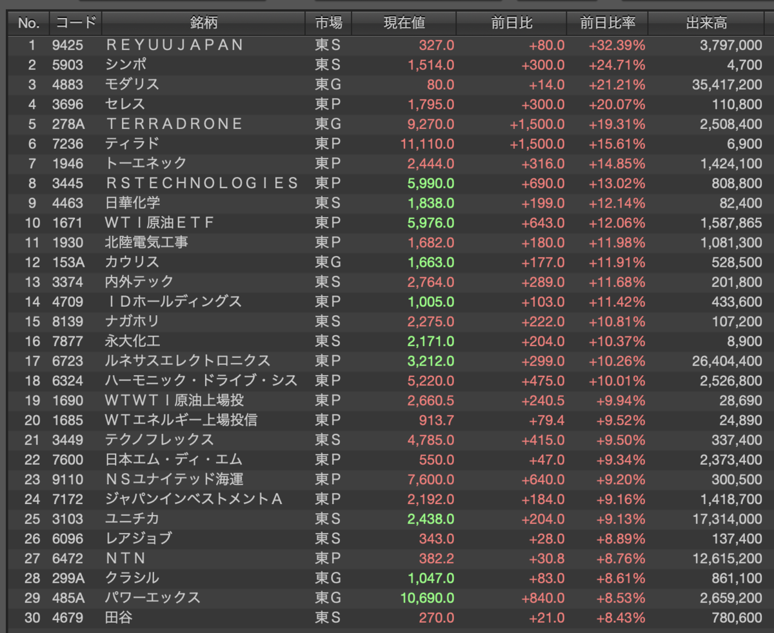Select 内外テック stock name

click(x=139, y=282)
